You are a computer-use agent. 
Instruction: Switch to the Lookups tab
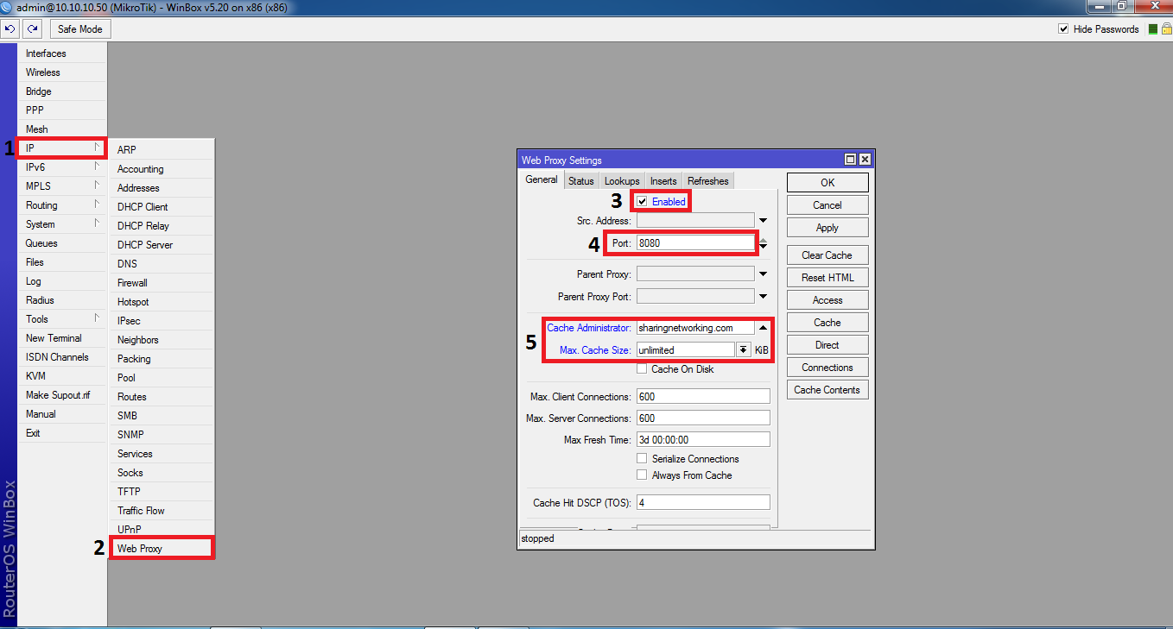621,180
